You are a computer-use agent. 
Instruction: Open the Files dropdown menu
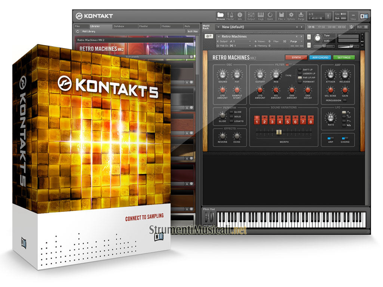click(281, 16)
